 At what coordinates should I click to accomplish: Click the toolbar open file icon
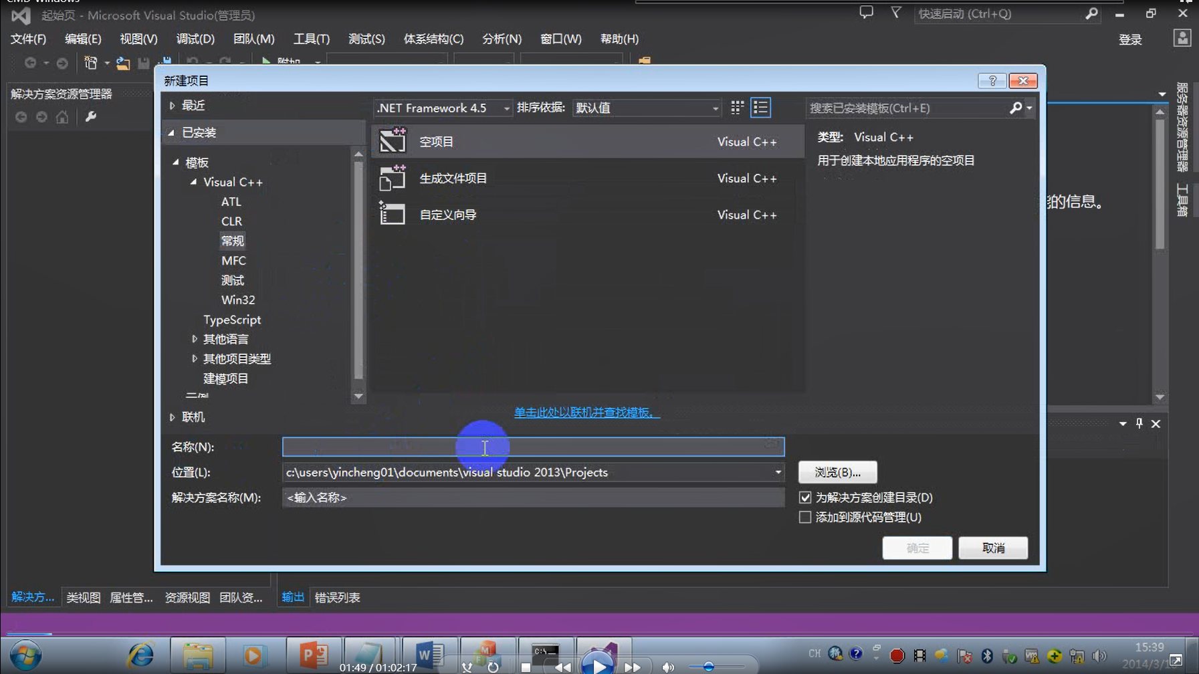click(x=122, y=63)
